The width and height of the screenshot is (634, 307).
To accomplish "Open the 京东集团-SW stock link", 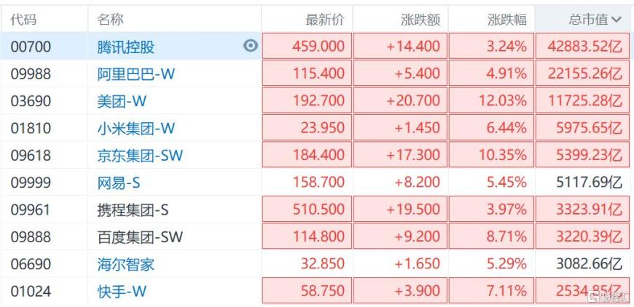I will (x=140, y=156).
